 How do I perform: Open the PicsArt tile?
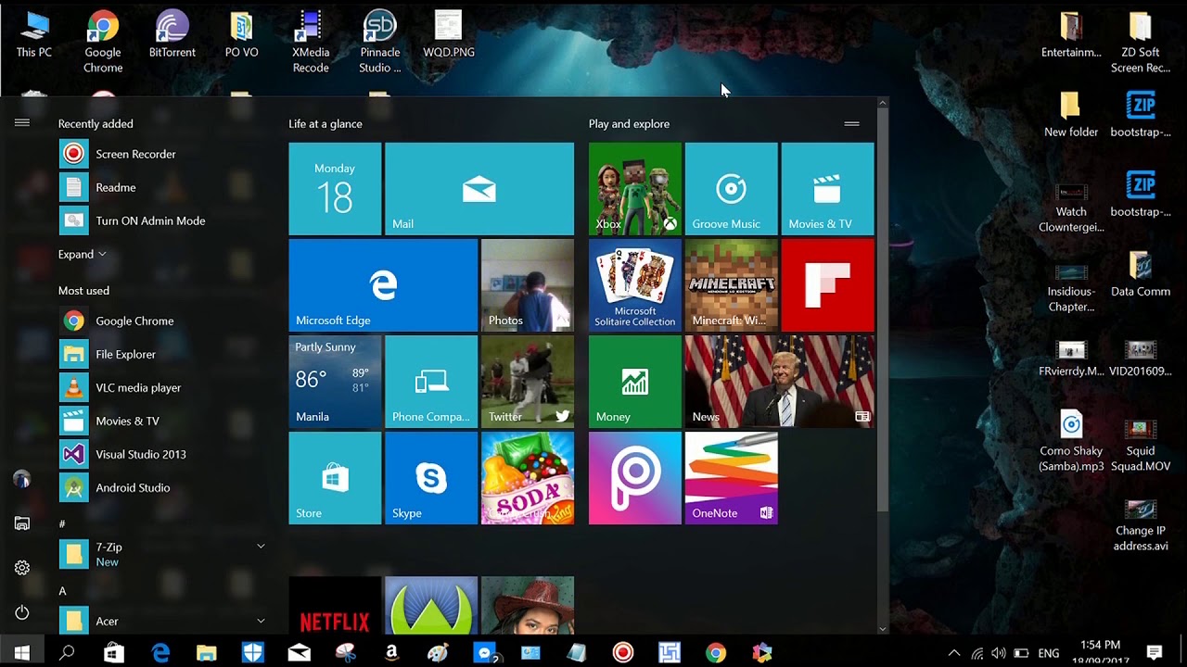pyautogui.click(x=635, y=478)
